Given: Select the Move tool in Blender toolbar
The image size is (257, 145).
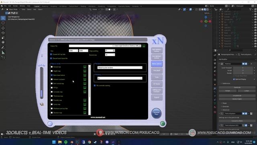Looking at the screenshot, I should point(3,28).
